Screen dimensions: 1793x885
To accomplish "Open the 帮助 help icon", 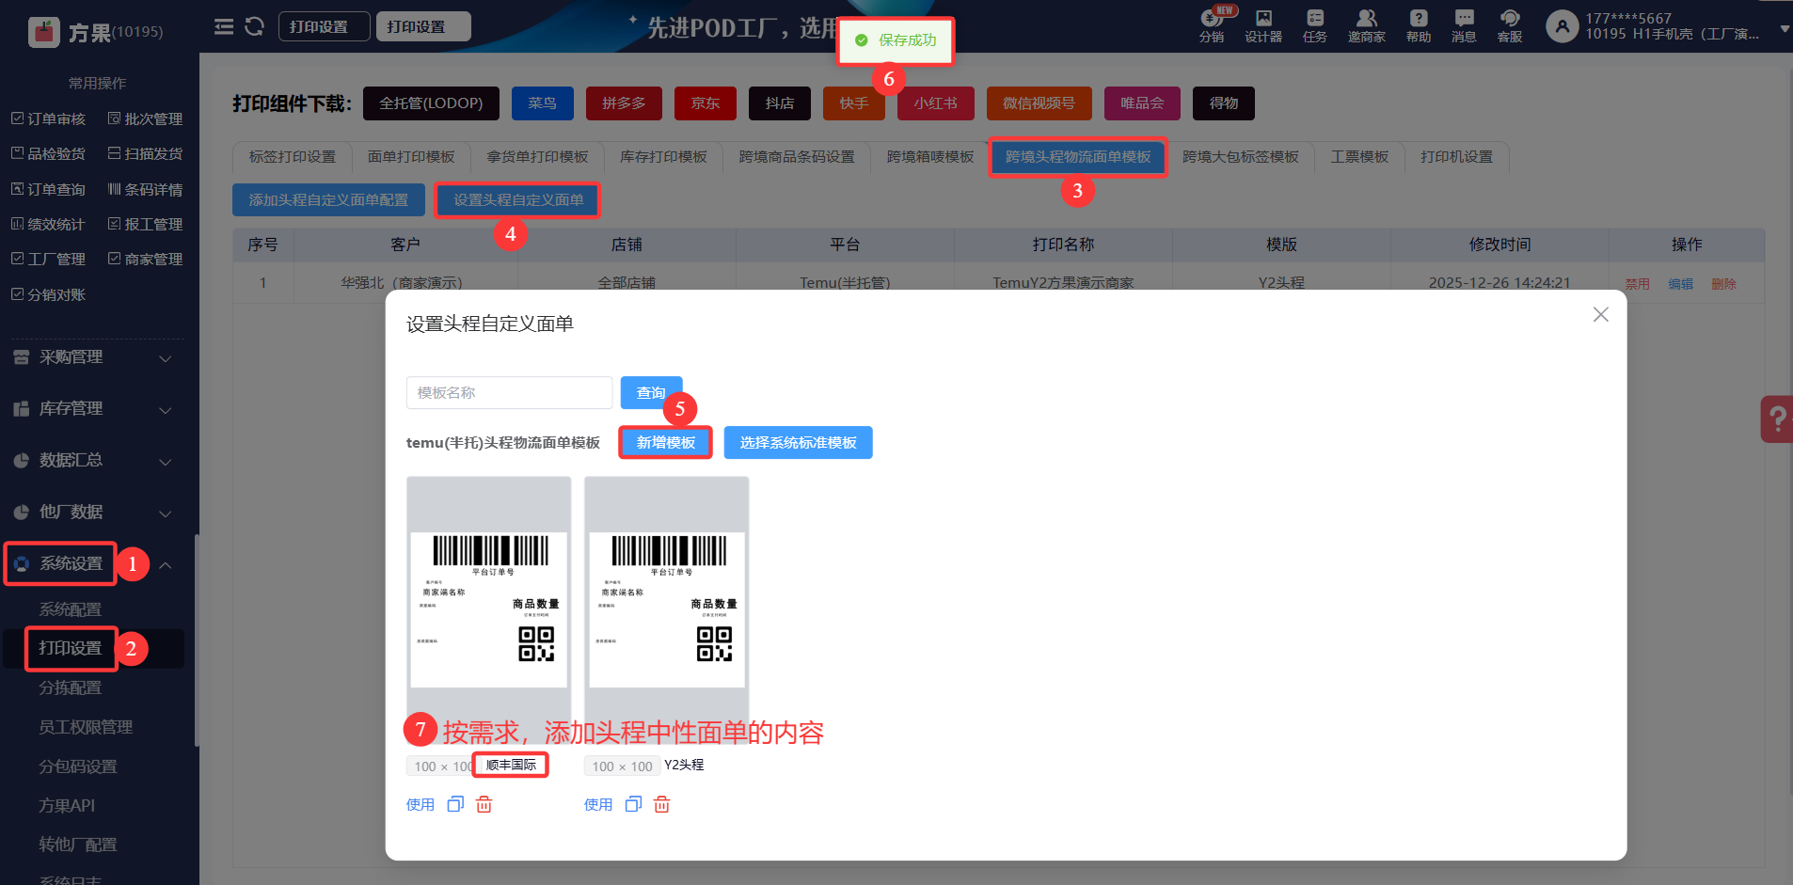I will click(x=1419, y=25).
